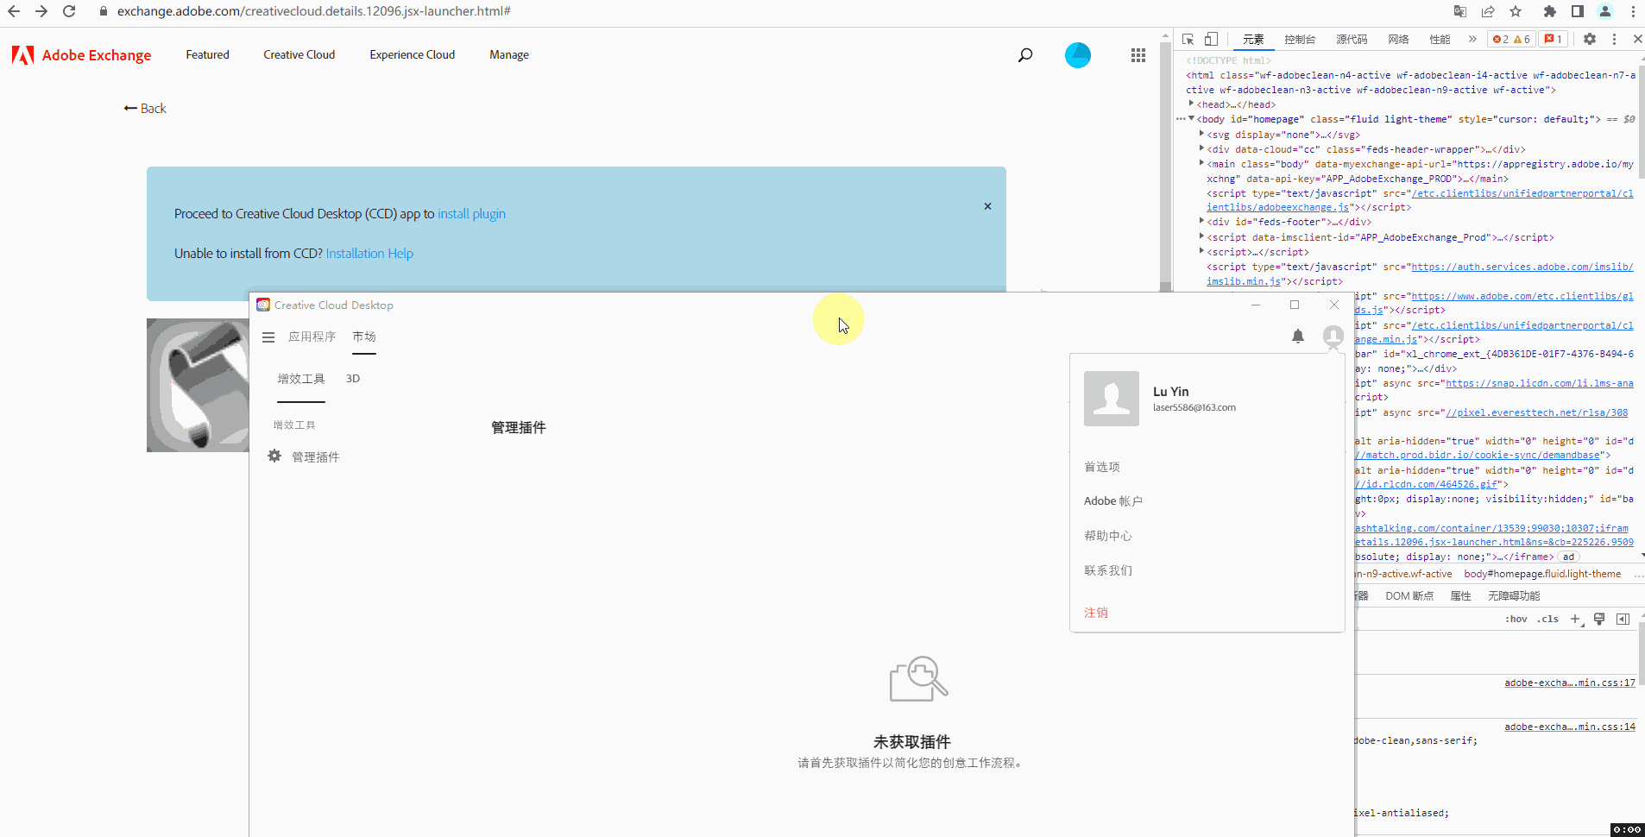Image resolution: width=1645 pixels, height=837 pixels.
Task: Open the Manage navigation item
Action: click(x=509, y=54)
